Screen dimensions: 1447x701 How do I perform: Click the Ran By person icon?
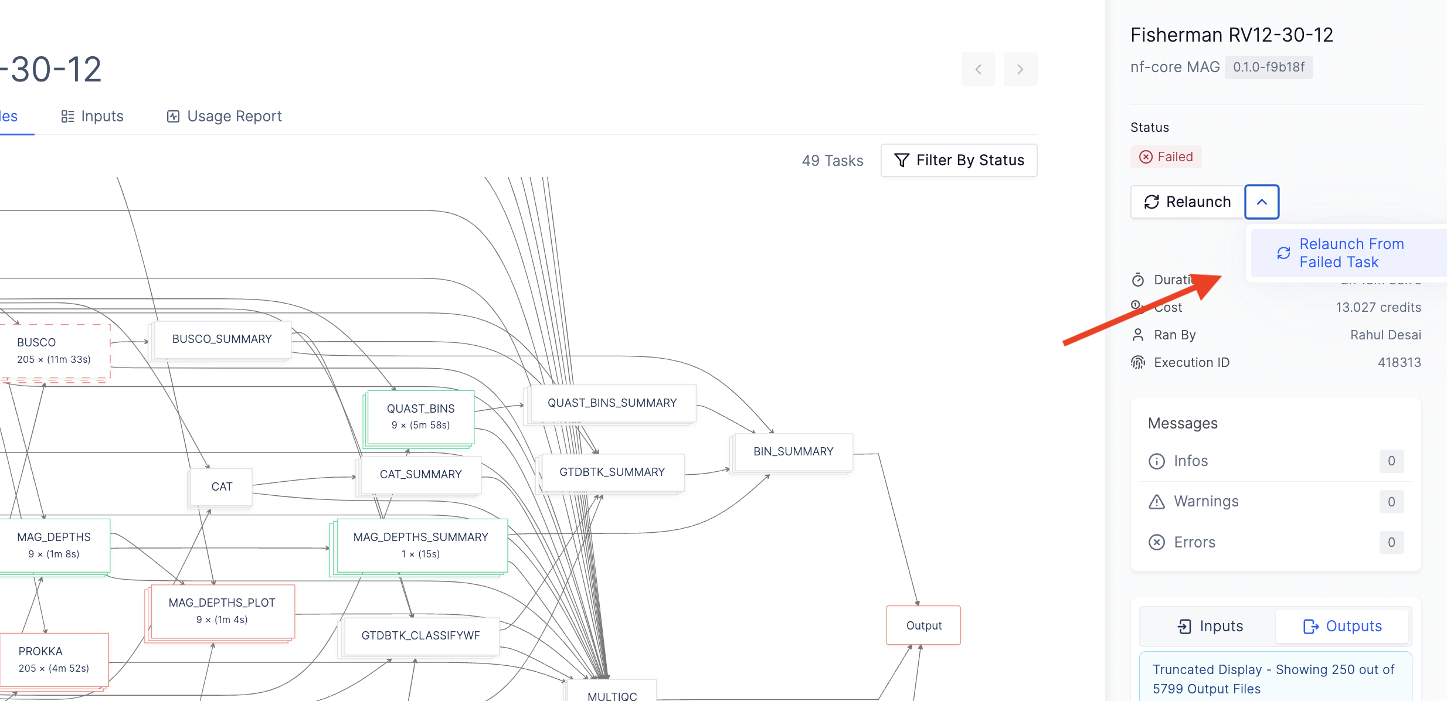click(x=1137, y=335)
